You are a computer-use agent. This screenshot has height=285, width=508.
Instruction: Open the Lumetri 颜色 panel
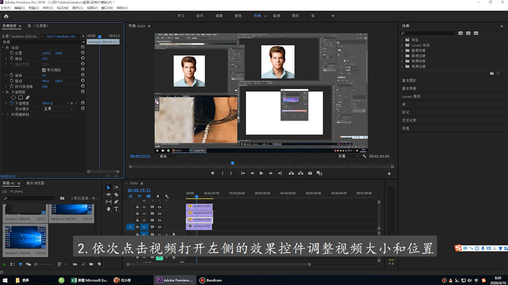411,96
